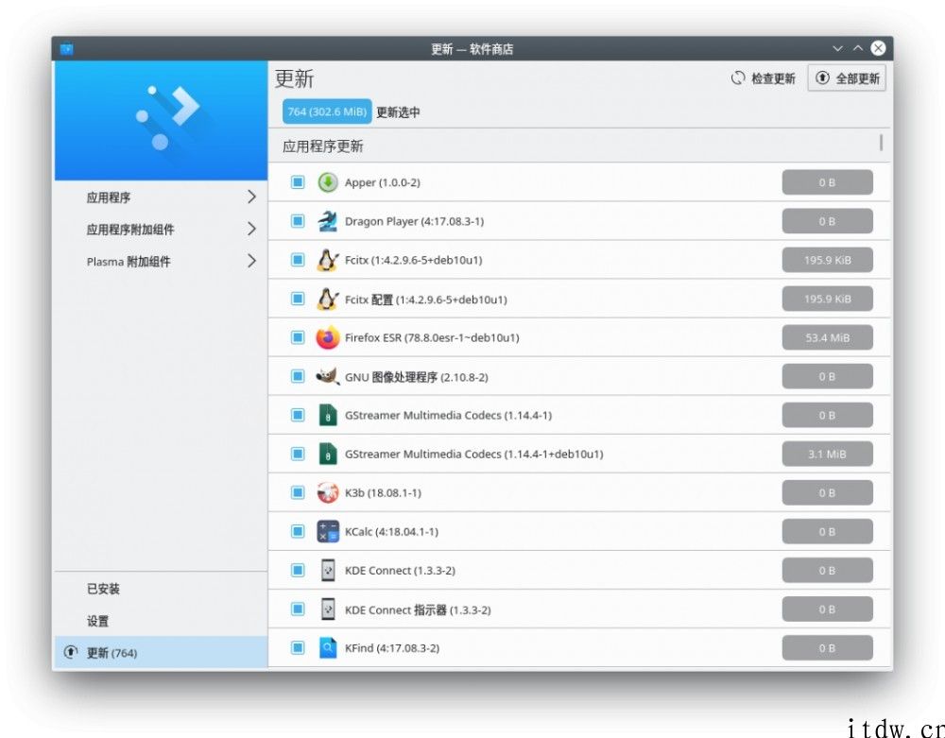Image resolution: width=945 pixels, height=738 pixels.
Task: Open the 已安装 page
Action: (161, 589)
